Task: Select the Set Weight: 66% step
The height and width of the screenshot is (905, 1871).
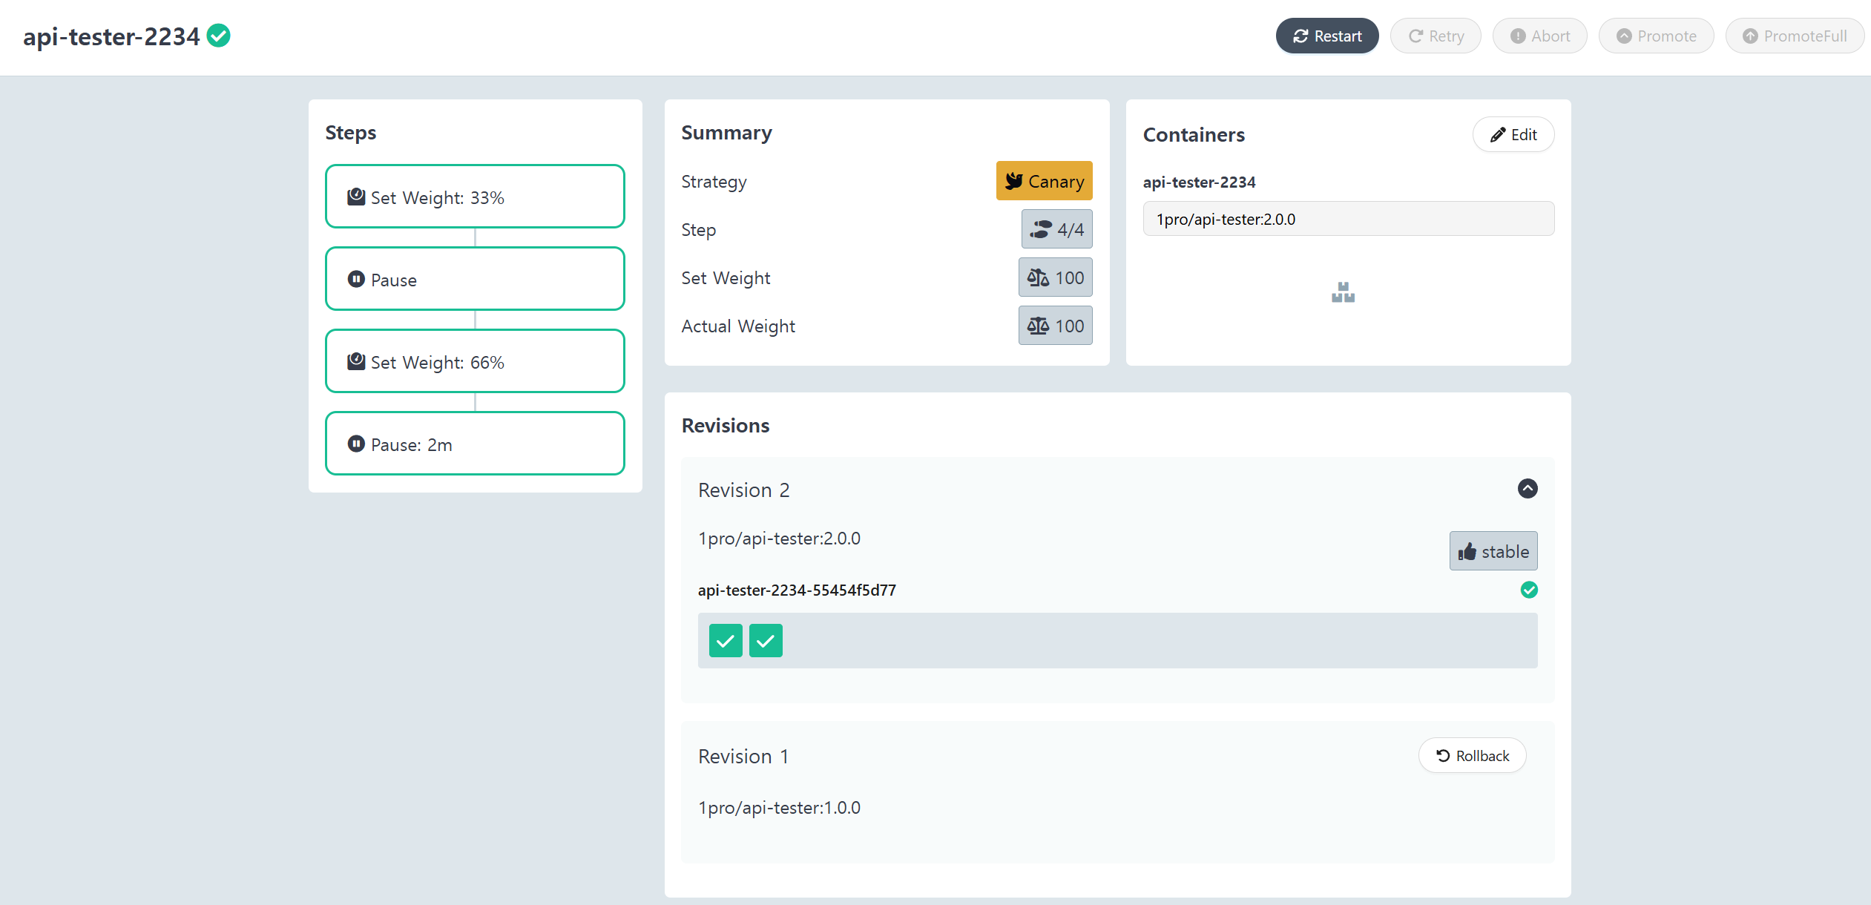Action: click(x=475, y=361)
